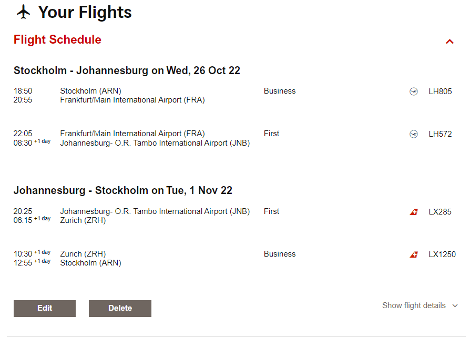Click the Delete button
This screenshot has width=470, height=337.
click(x=120, y=309)
